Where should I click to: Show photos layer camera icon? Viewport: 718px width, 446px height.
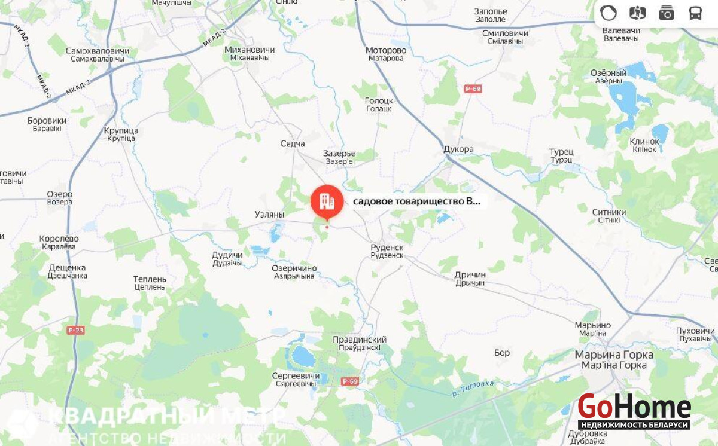pos(666,13)
